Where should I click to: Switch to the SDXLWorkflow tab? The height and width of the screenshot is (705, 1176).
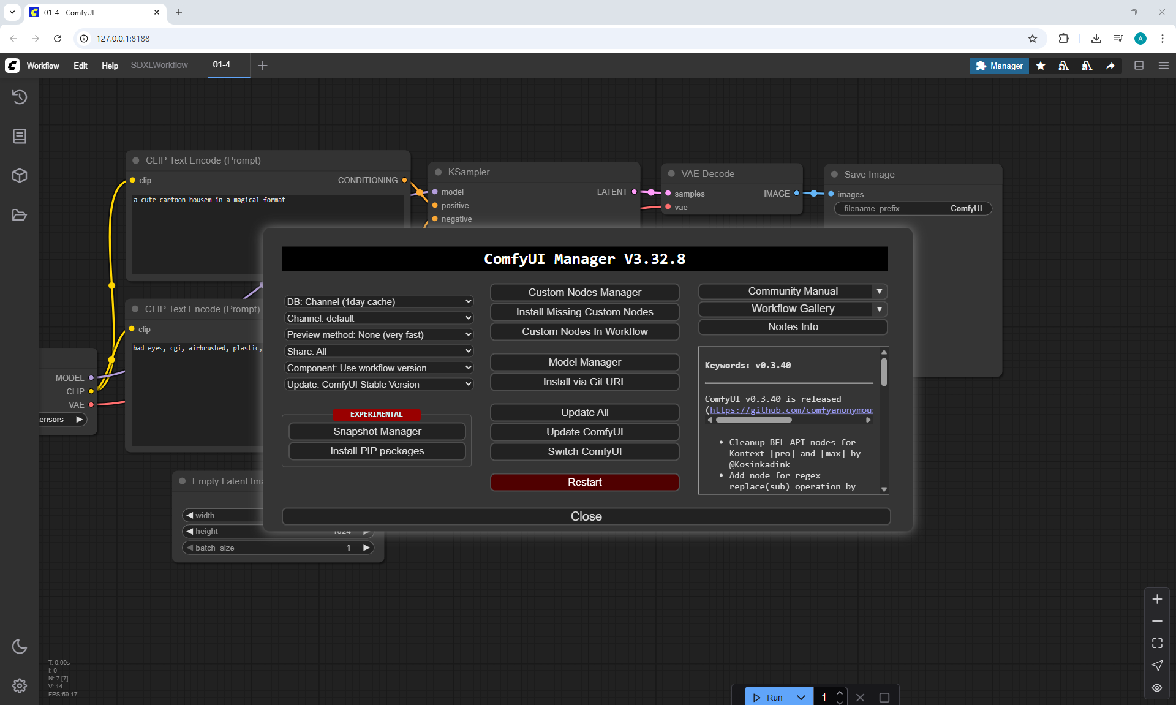pos(159,65)
